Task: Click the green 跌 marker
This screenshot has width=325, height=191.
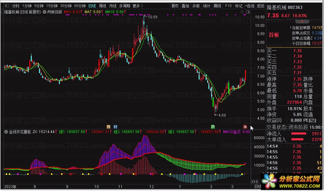Action: (x=213, y=127)
